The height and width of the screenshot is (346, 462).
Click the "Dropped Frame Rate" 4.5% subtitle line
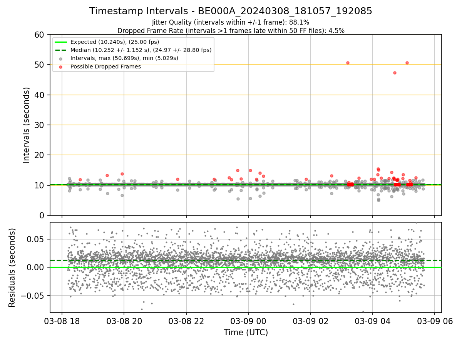(x=231, y=30)
